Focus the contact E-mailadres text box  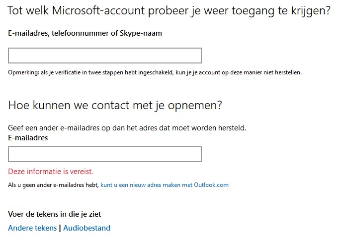(x=104, y=154)
